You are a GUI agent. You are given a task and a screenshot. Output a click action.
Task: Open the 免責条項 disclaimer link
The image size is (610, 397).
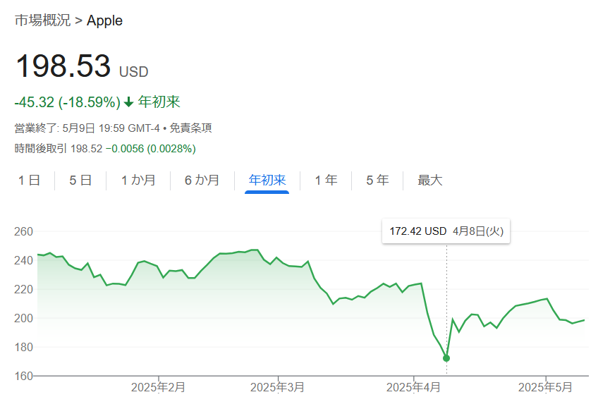pyautogui.click(x=190, y=128)
